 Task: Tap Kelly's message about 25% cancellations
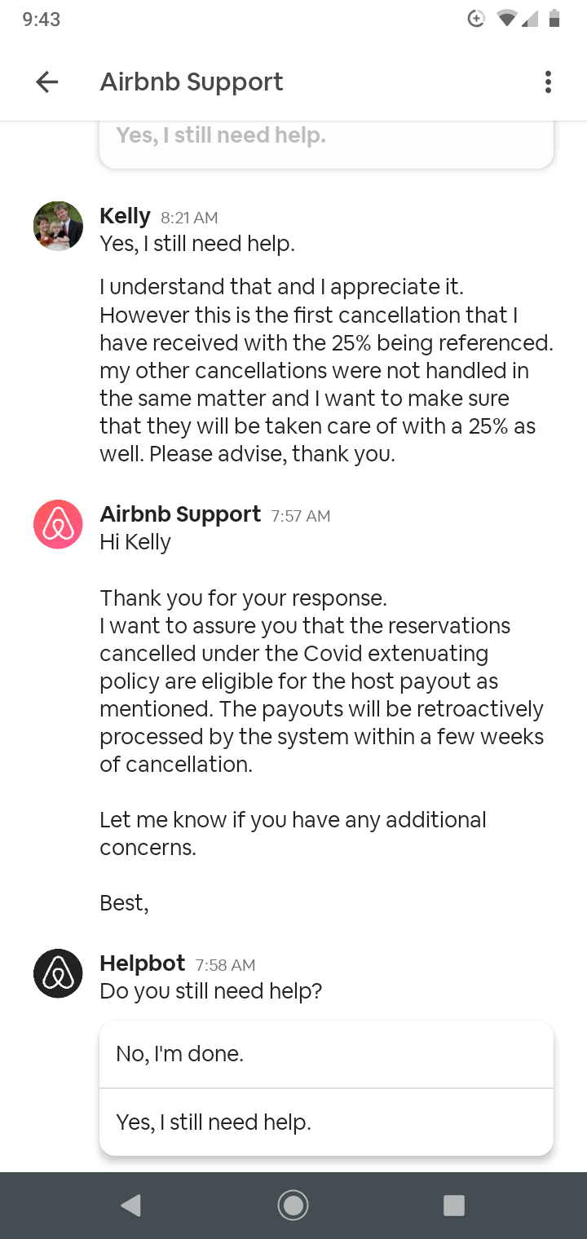pyautogui.click(x=326, y=370)
